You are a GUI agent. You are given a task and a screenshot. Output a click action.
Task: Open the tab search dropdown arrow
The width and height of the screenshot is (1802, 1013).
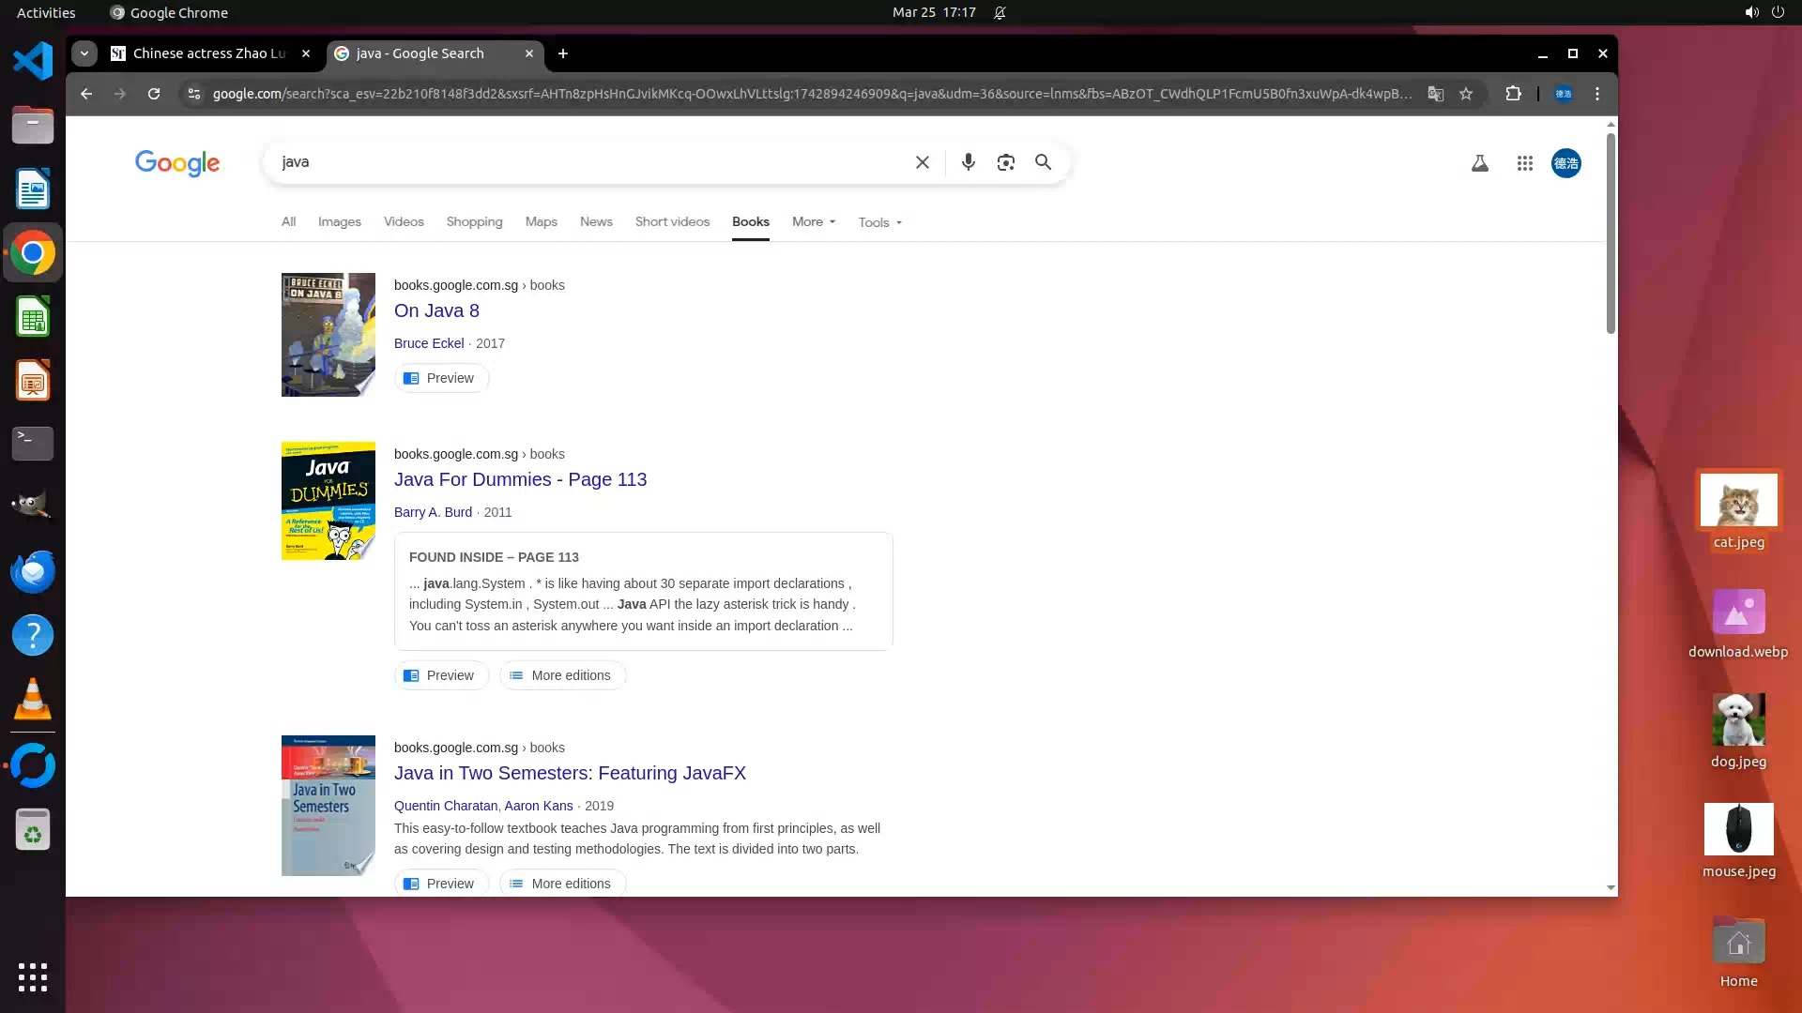coord(84,53)
